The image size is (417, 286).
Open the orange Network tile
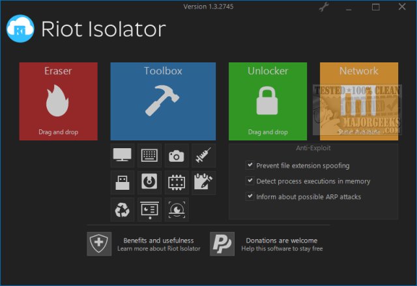click(359, 101)
